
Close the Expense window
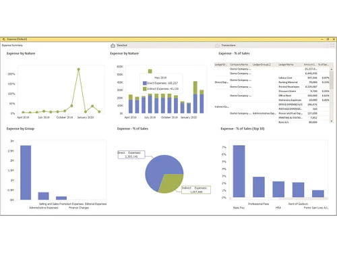334,39
